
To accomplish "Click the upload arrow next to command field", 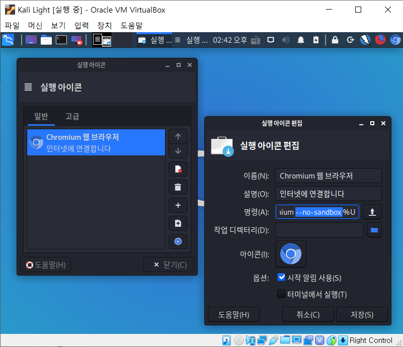I will [x=372, y=212].
